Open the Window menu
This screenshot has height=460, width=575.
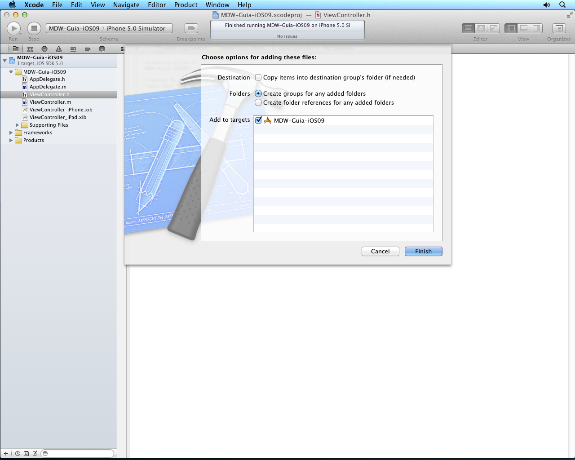217,5
